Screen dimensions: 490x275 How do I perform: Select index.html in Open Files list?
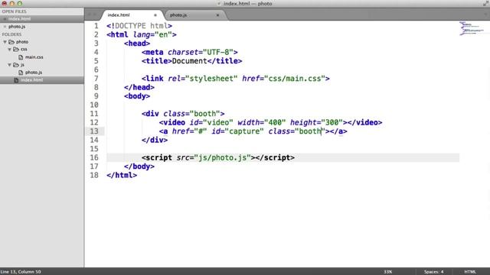click(x=19, y=18)
